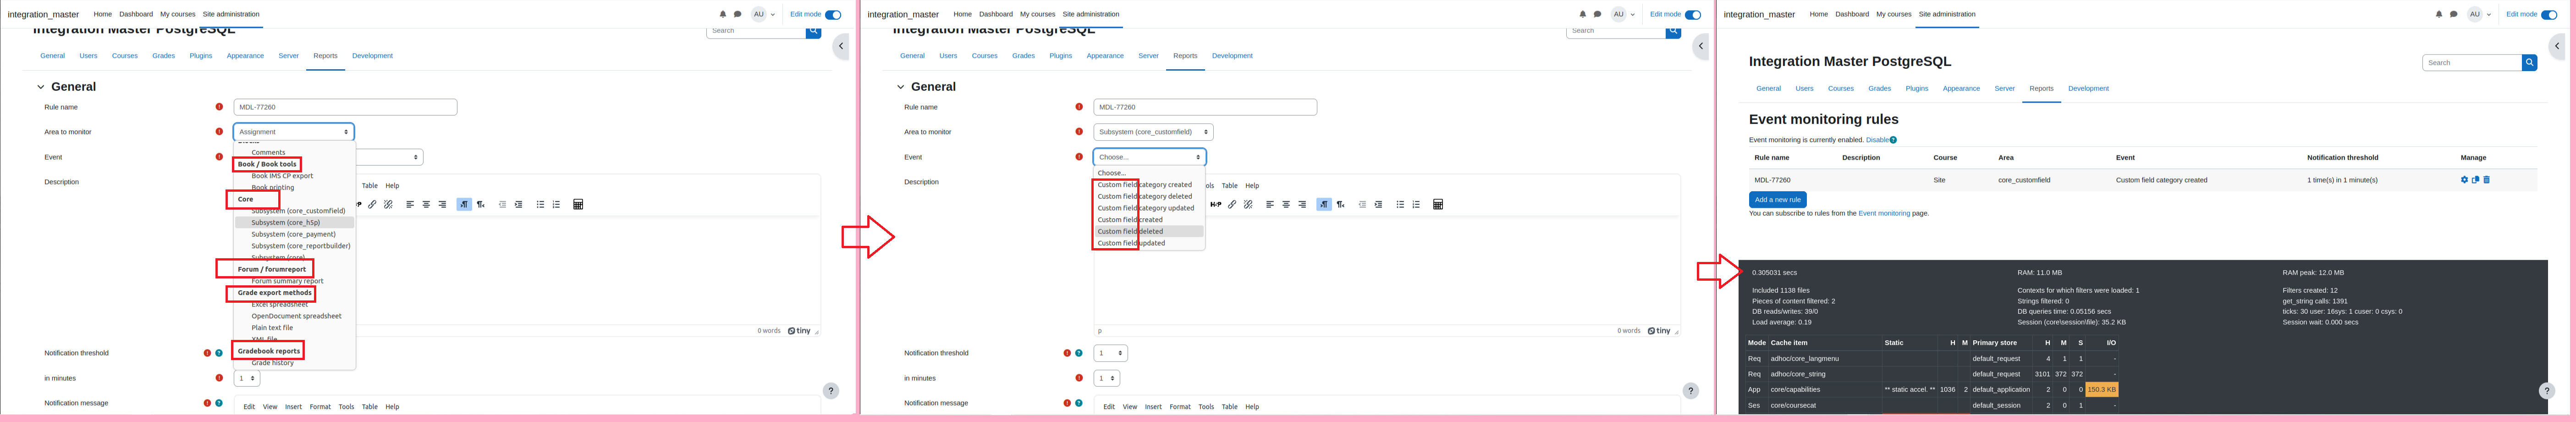Toggle left-to-right direction in Assignment-area form editor

tap(464, 204)
